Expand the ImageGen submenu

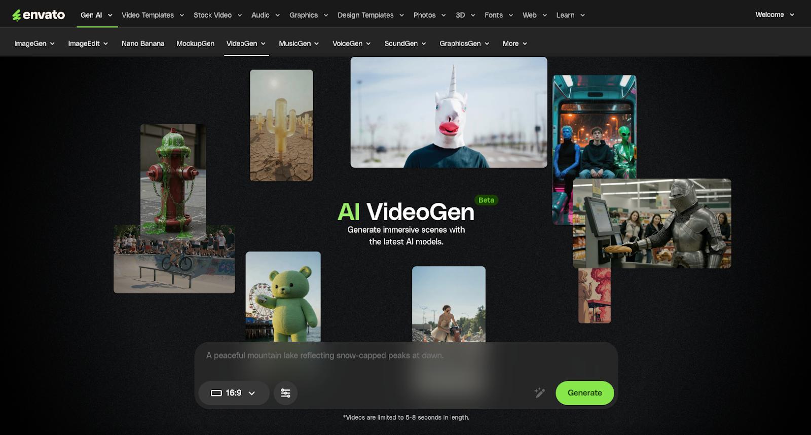click(34, 44)
